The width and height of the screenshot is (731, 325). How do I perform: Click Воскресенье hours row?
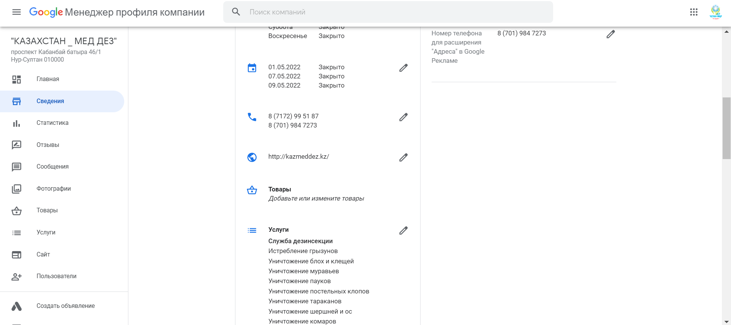tap(306, 36)
